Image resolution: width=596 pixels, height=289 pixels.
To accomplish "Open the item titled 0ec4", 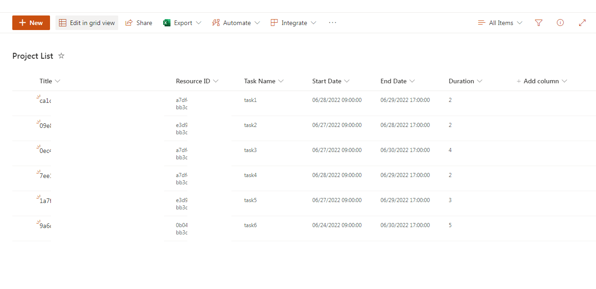I will pos(45,151).
